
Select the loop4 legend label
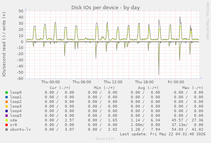point(16,111)
